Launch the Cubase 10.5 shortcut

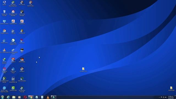tap(22, 22)
